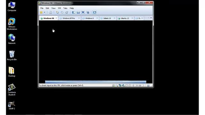Open the VM menu
The width and height of the screenshot is (205, 115).
click(x=59, y=8)
